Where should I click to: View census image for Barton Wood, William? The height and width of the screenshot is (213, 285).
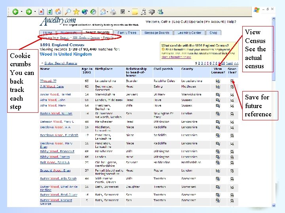(218, 114)
